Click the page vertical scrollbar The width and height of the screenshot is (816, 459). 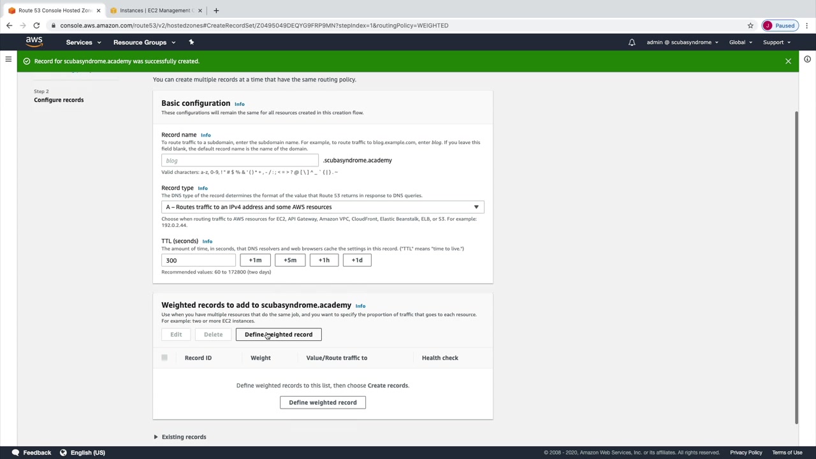pos(796,268)
